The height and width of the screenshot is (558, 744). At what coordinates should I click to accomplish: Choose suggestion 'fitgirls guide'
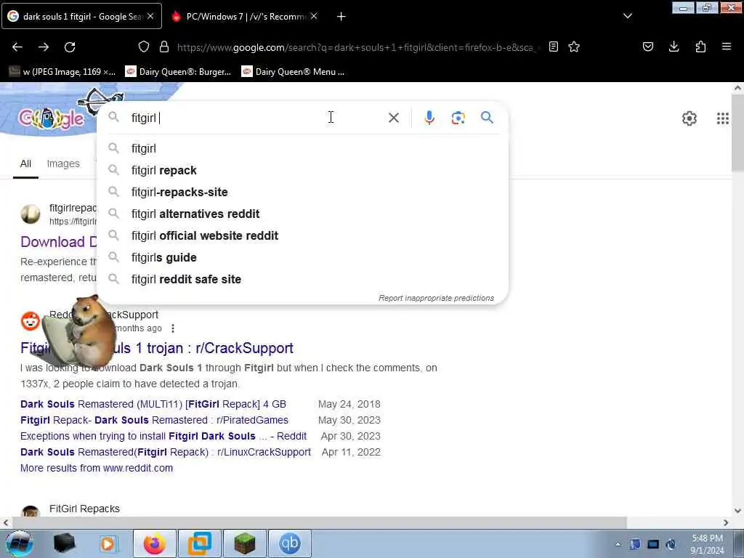pyautogui.click(x=303, y=258)
